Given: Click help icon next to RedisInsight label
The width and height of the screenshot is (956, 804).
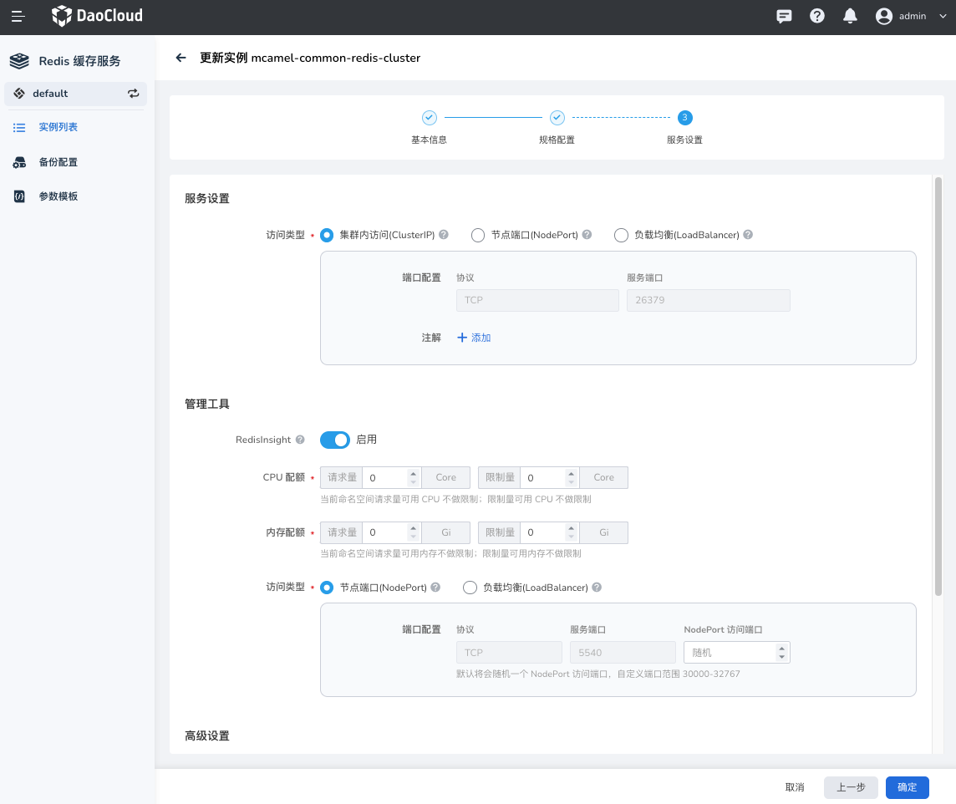Looking at the screenshot, I should tap(300, 440).
